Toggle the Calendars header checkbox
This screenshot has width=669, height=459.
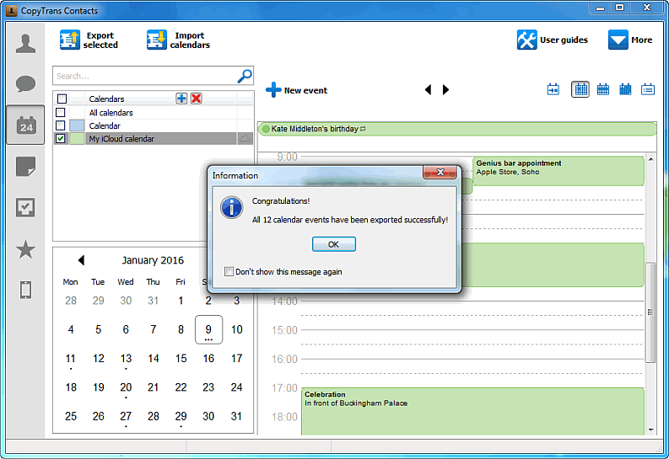[x=62, y=99]
